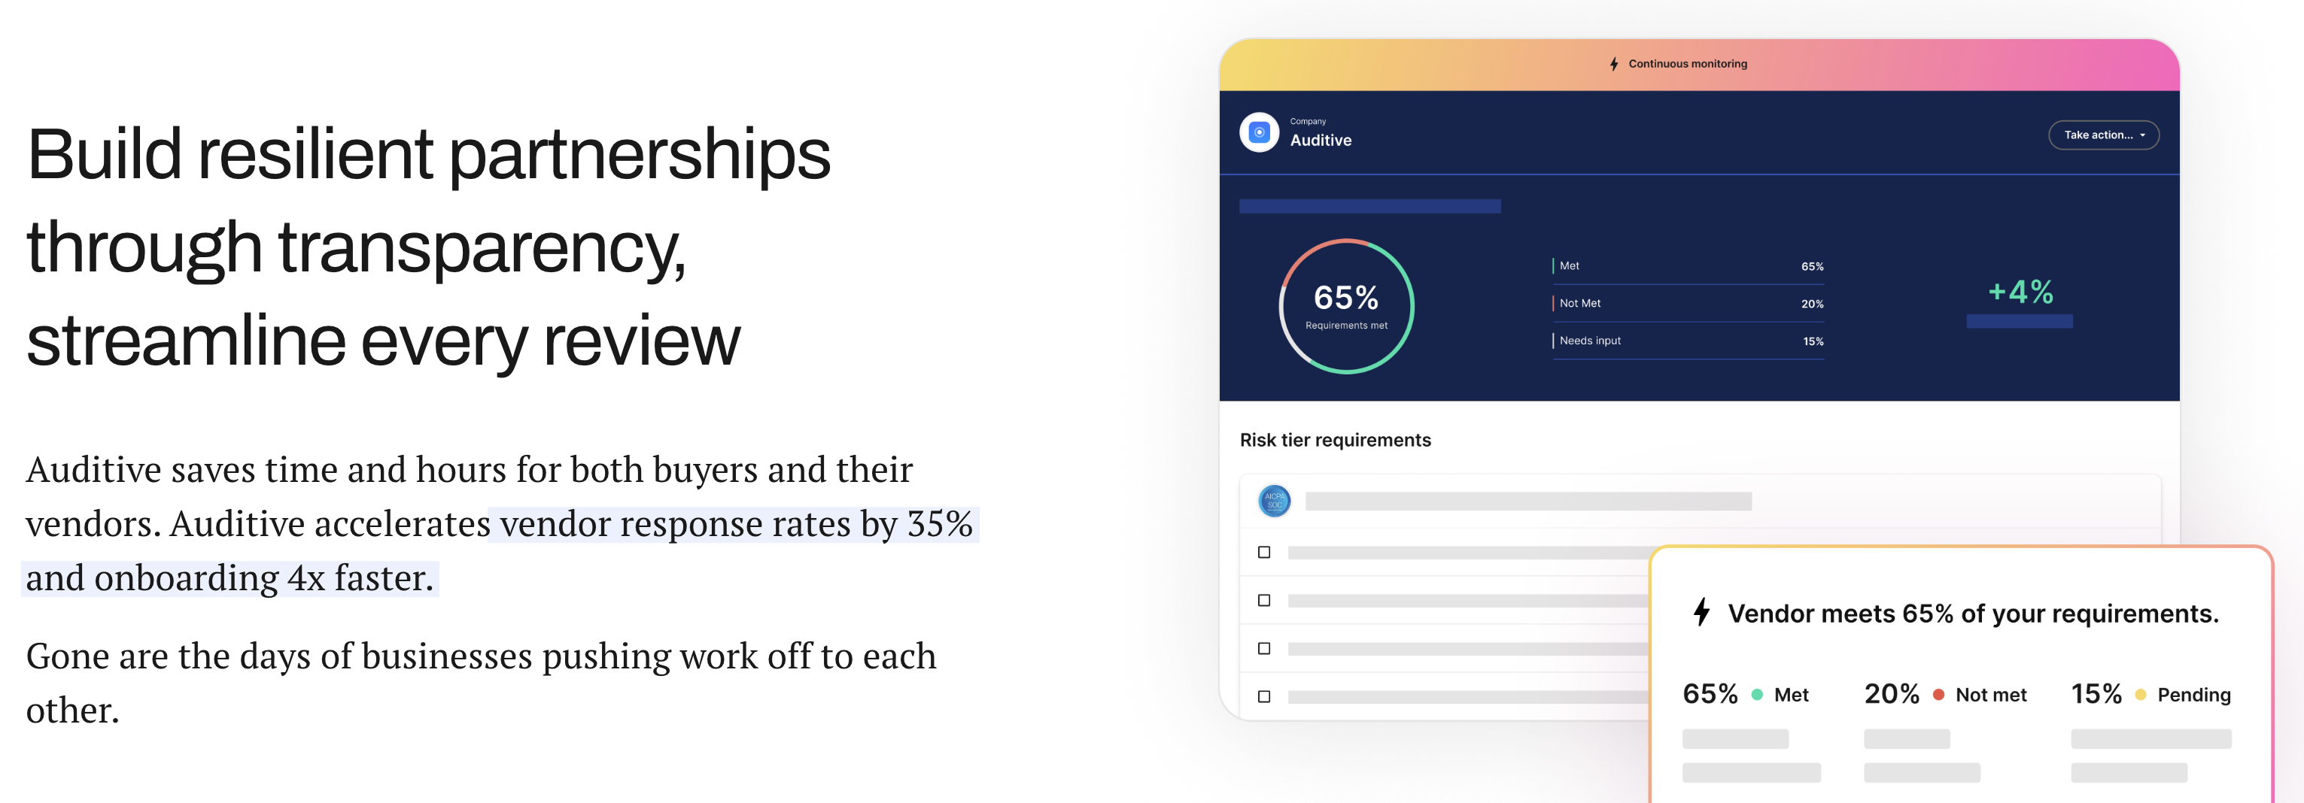Check the first risk tier requirement checkbox
This screenshot has width=2304, height=803.
(1264, 553)
